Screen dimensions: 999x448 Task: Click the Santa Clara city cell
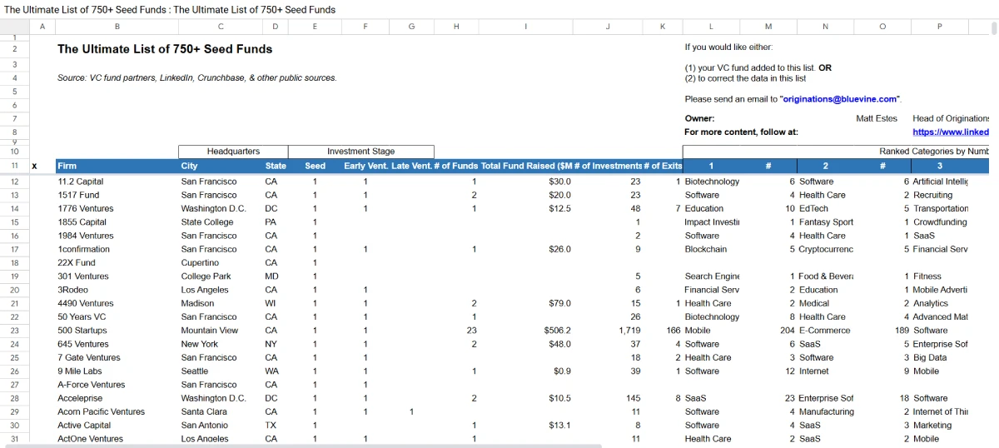pyautogui.click(x=220, y=412)
